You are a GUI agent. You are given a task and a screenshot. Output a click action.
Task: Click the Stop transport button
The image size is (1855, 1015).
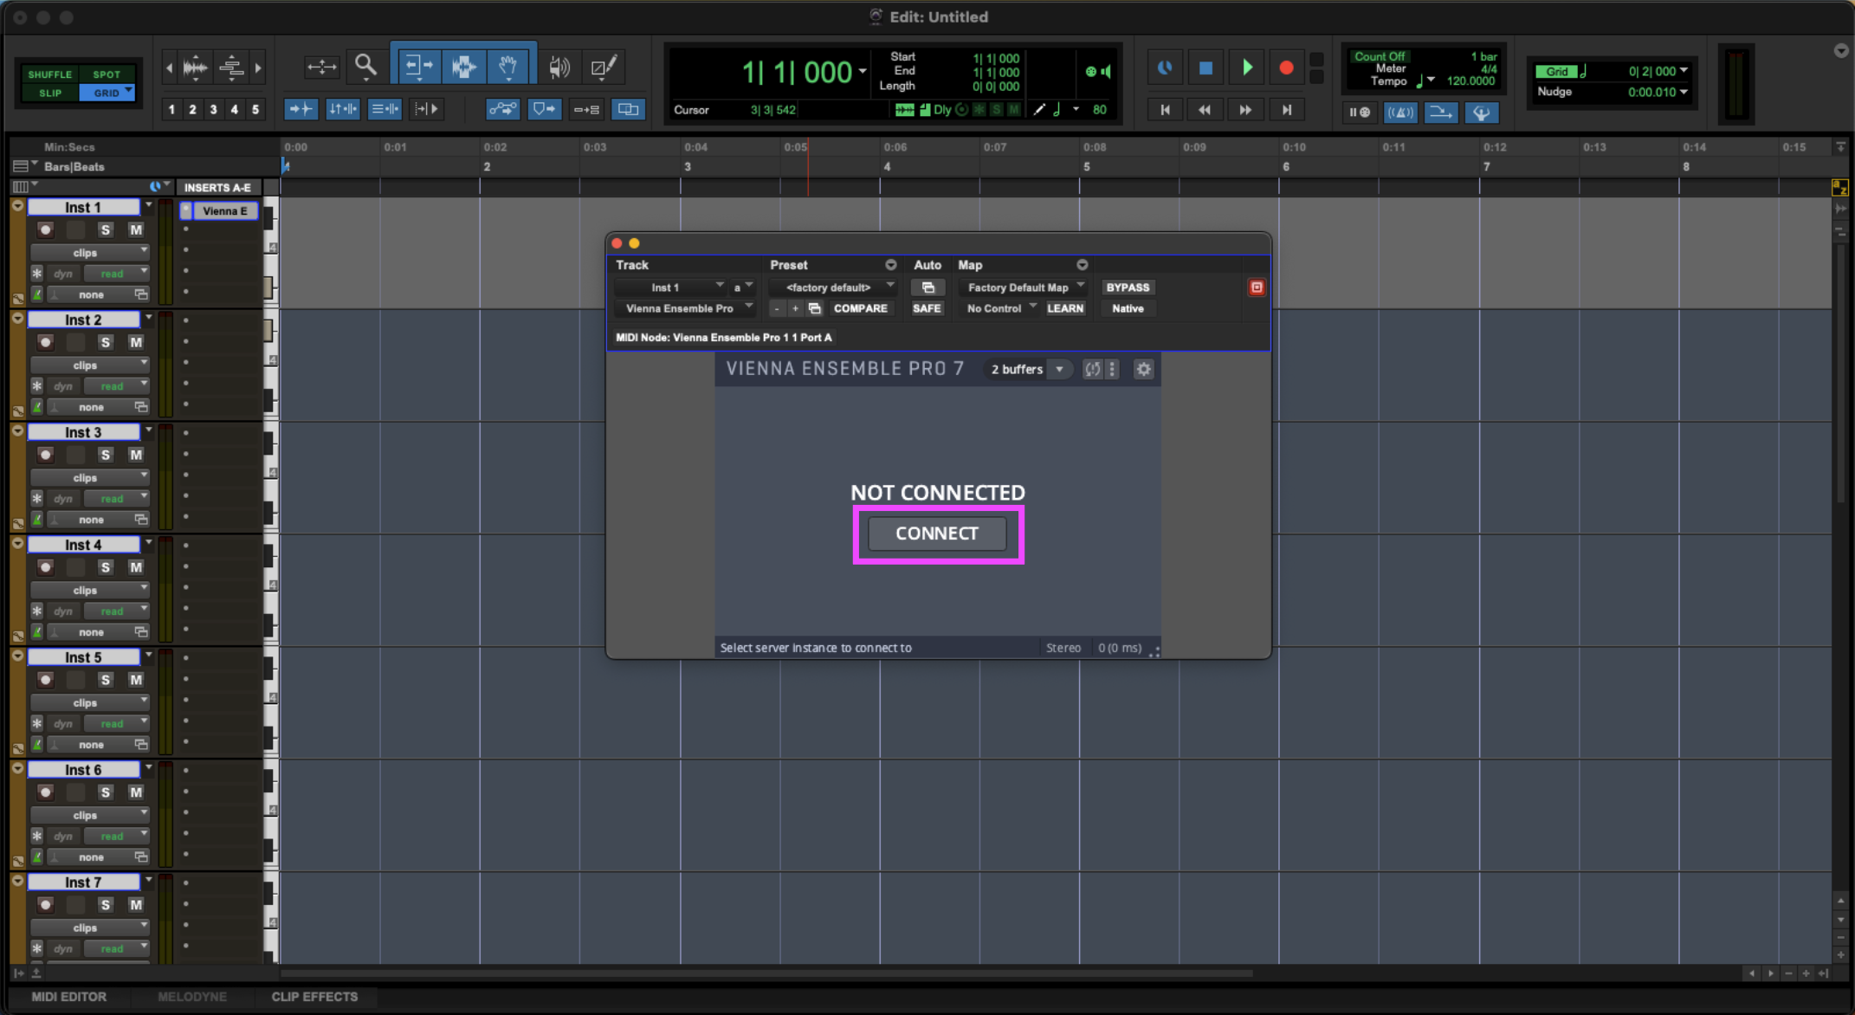click(1205, 68)
